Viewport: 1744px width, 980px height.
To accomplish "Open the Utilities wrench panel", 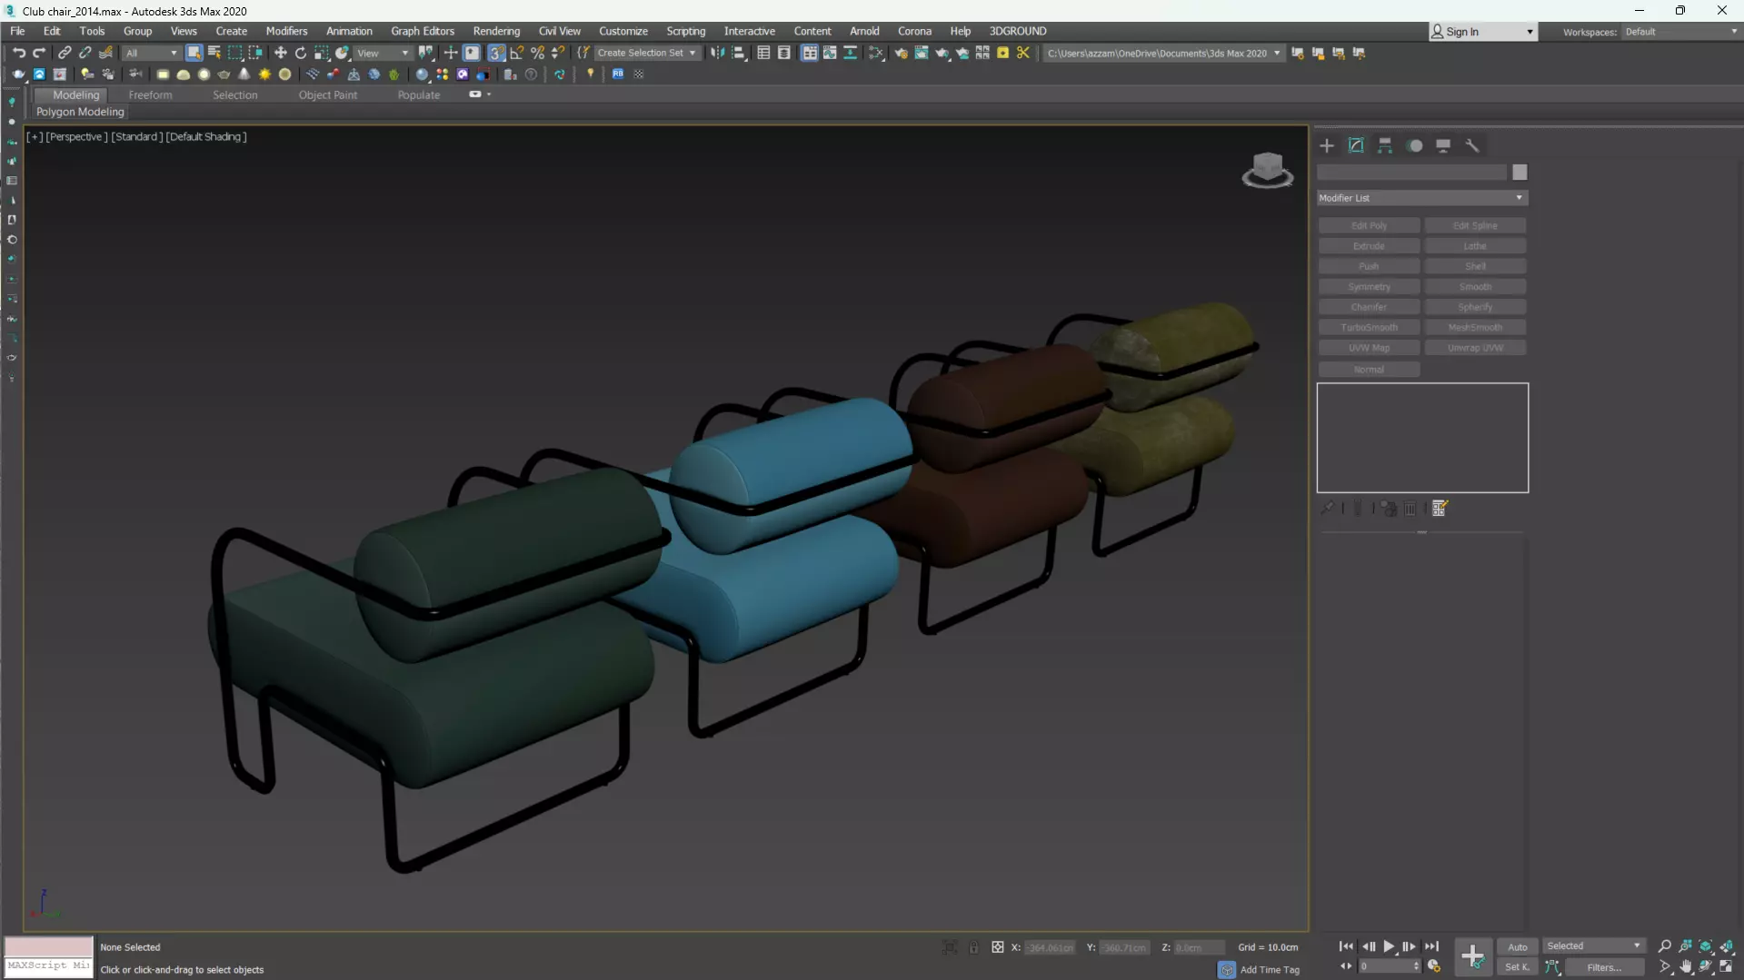I will tap(1472, 145).
